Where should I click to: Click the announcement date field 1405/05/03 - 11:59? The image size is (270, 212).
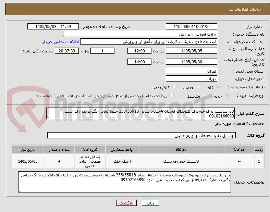[x=53, y=26]
